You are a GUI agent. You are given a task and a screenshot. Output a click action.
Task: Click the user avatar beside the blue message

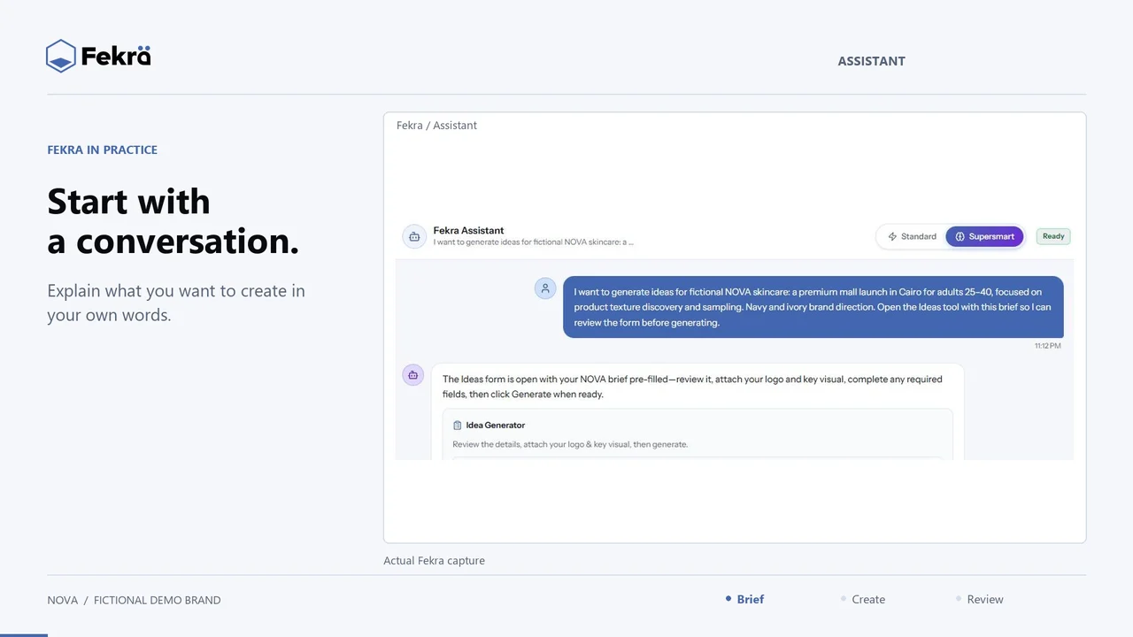coord(545,288)
